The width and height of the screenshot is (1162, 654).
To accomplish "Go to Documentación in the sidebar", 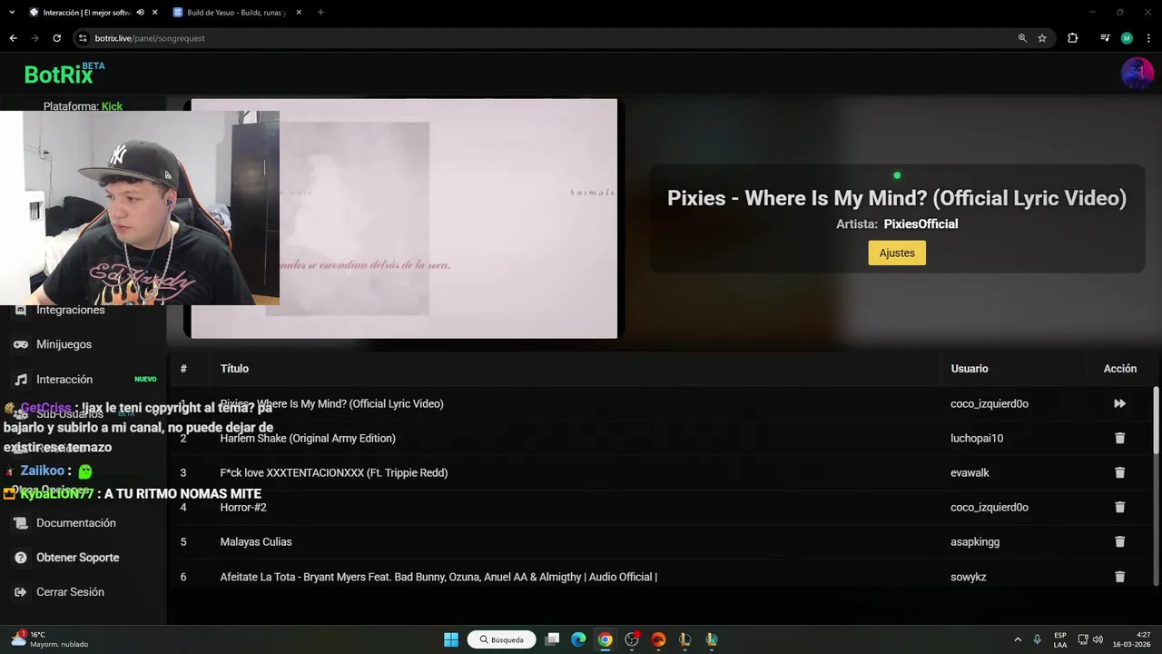I will (x=76, y=523).
